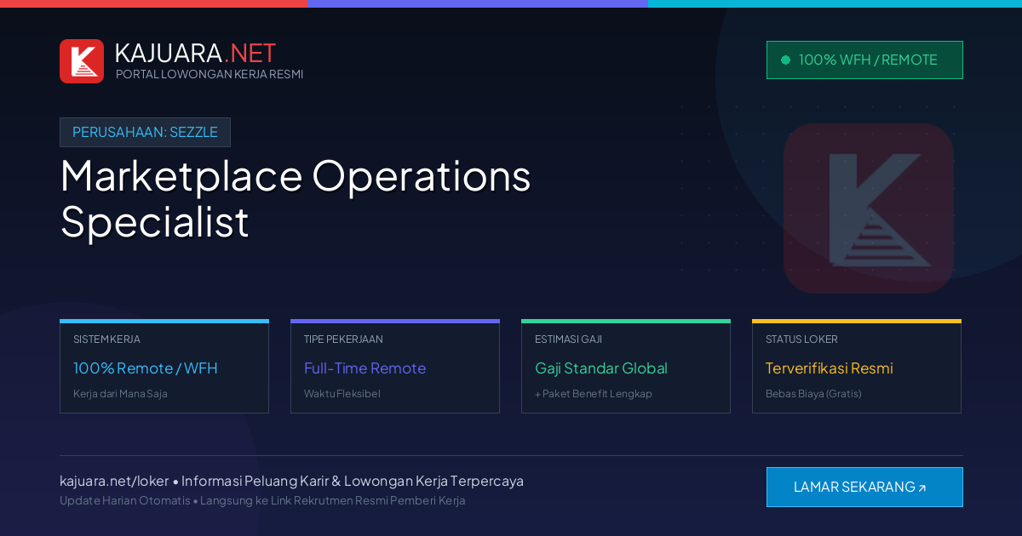Click the Status Loker label
The image size is (1022, 536).
[801, 339]
